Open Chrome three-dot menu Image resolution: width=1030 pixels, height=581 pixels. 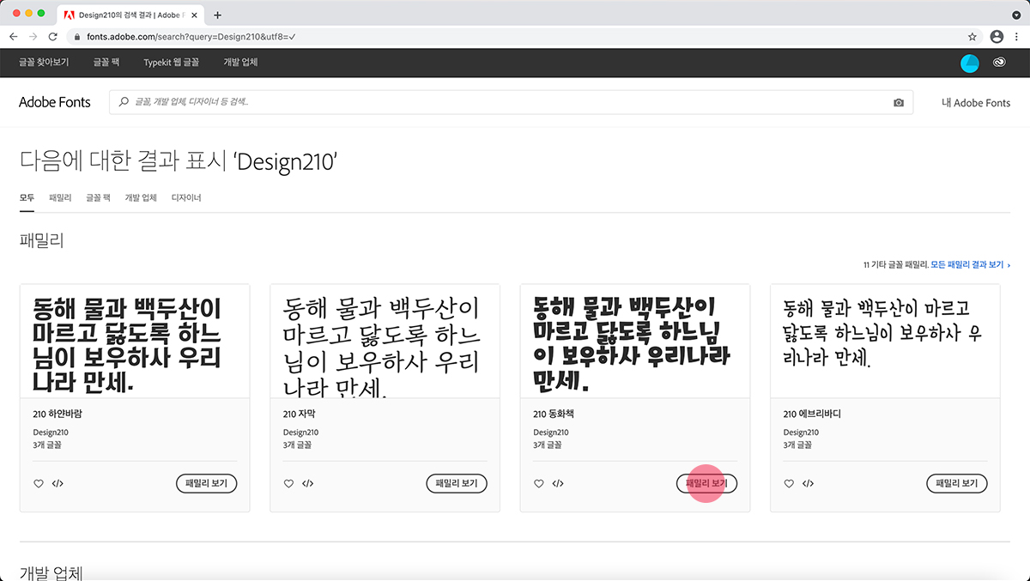(1017, 37)
